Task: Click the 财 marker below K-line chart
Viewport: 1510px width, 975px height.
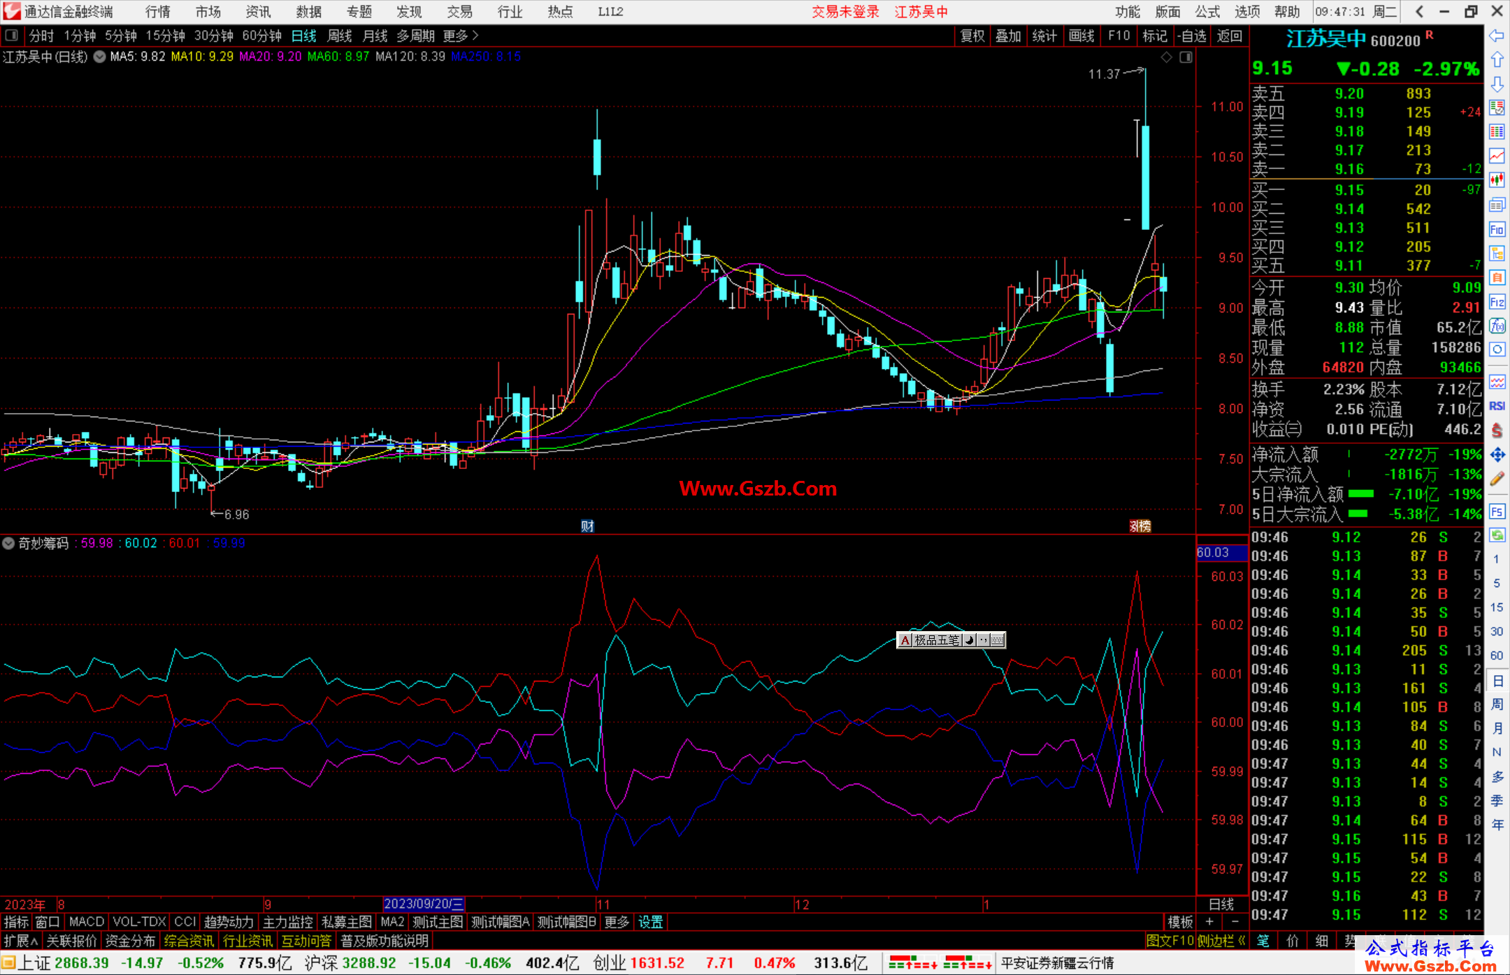Action: (587, 526)
